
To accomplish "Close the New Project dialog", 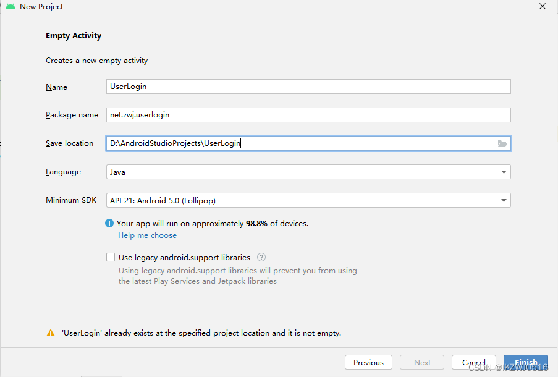I will coord(543,7).
